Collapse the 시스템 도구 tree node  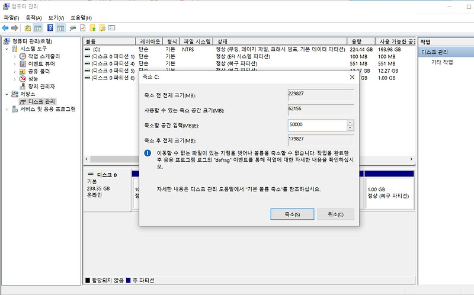coord(7,49)
